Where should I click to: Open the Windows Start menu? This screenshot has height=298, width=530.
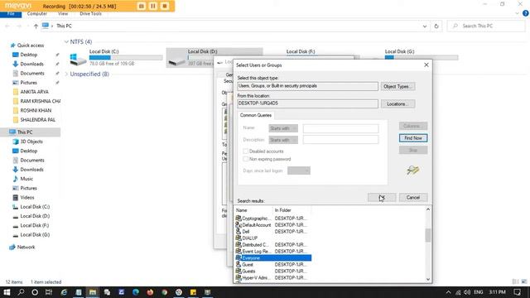(x=7, y=292)
